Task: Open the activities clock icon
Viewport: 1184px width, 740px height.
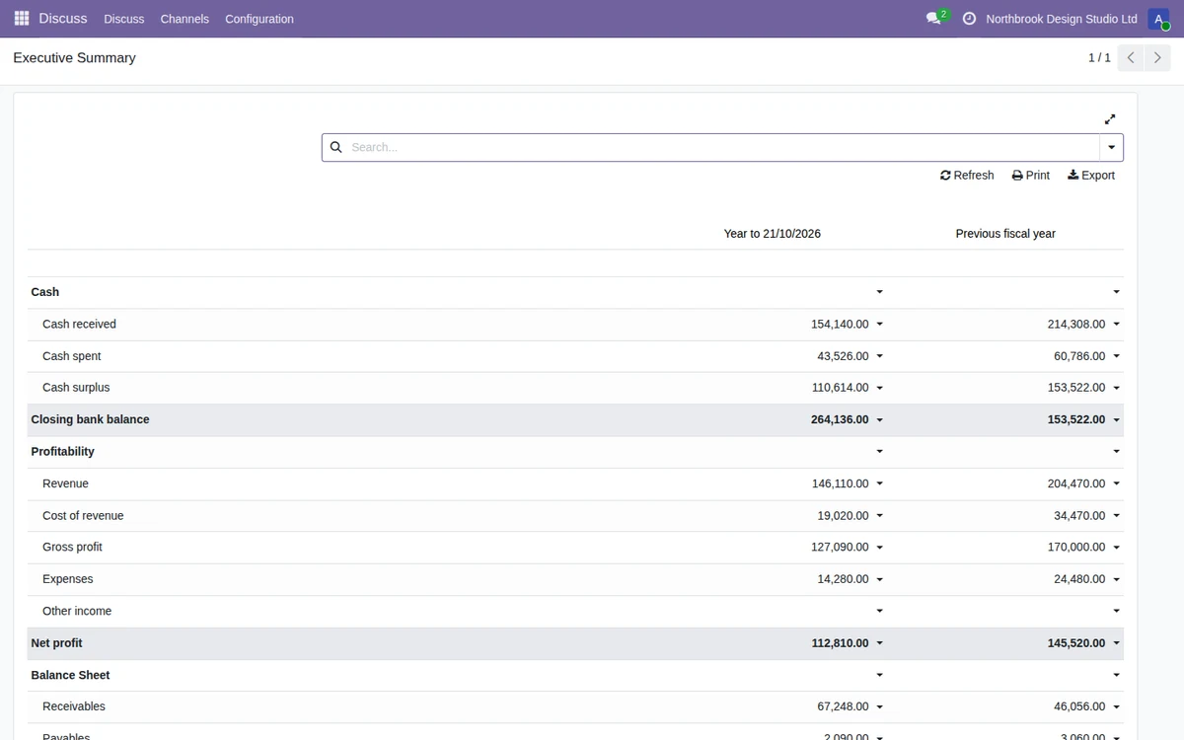Action: pyautogui.click(x=969, y=19)
